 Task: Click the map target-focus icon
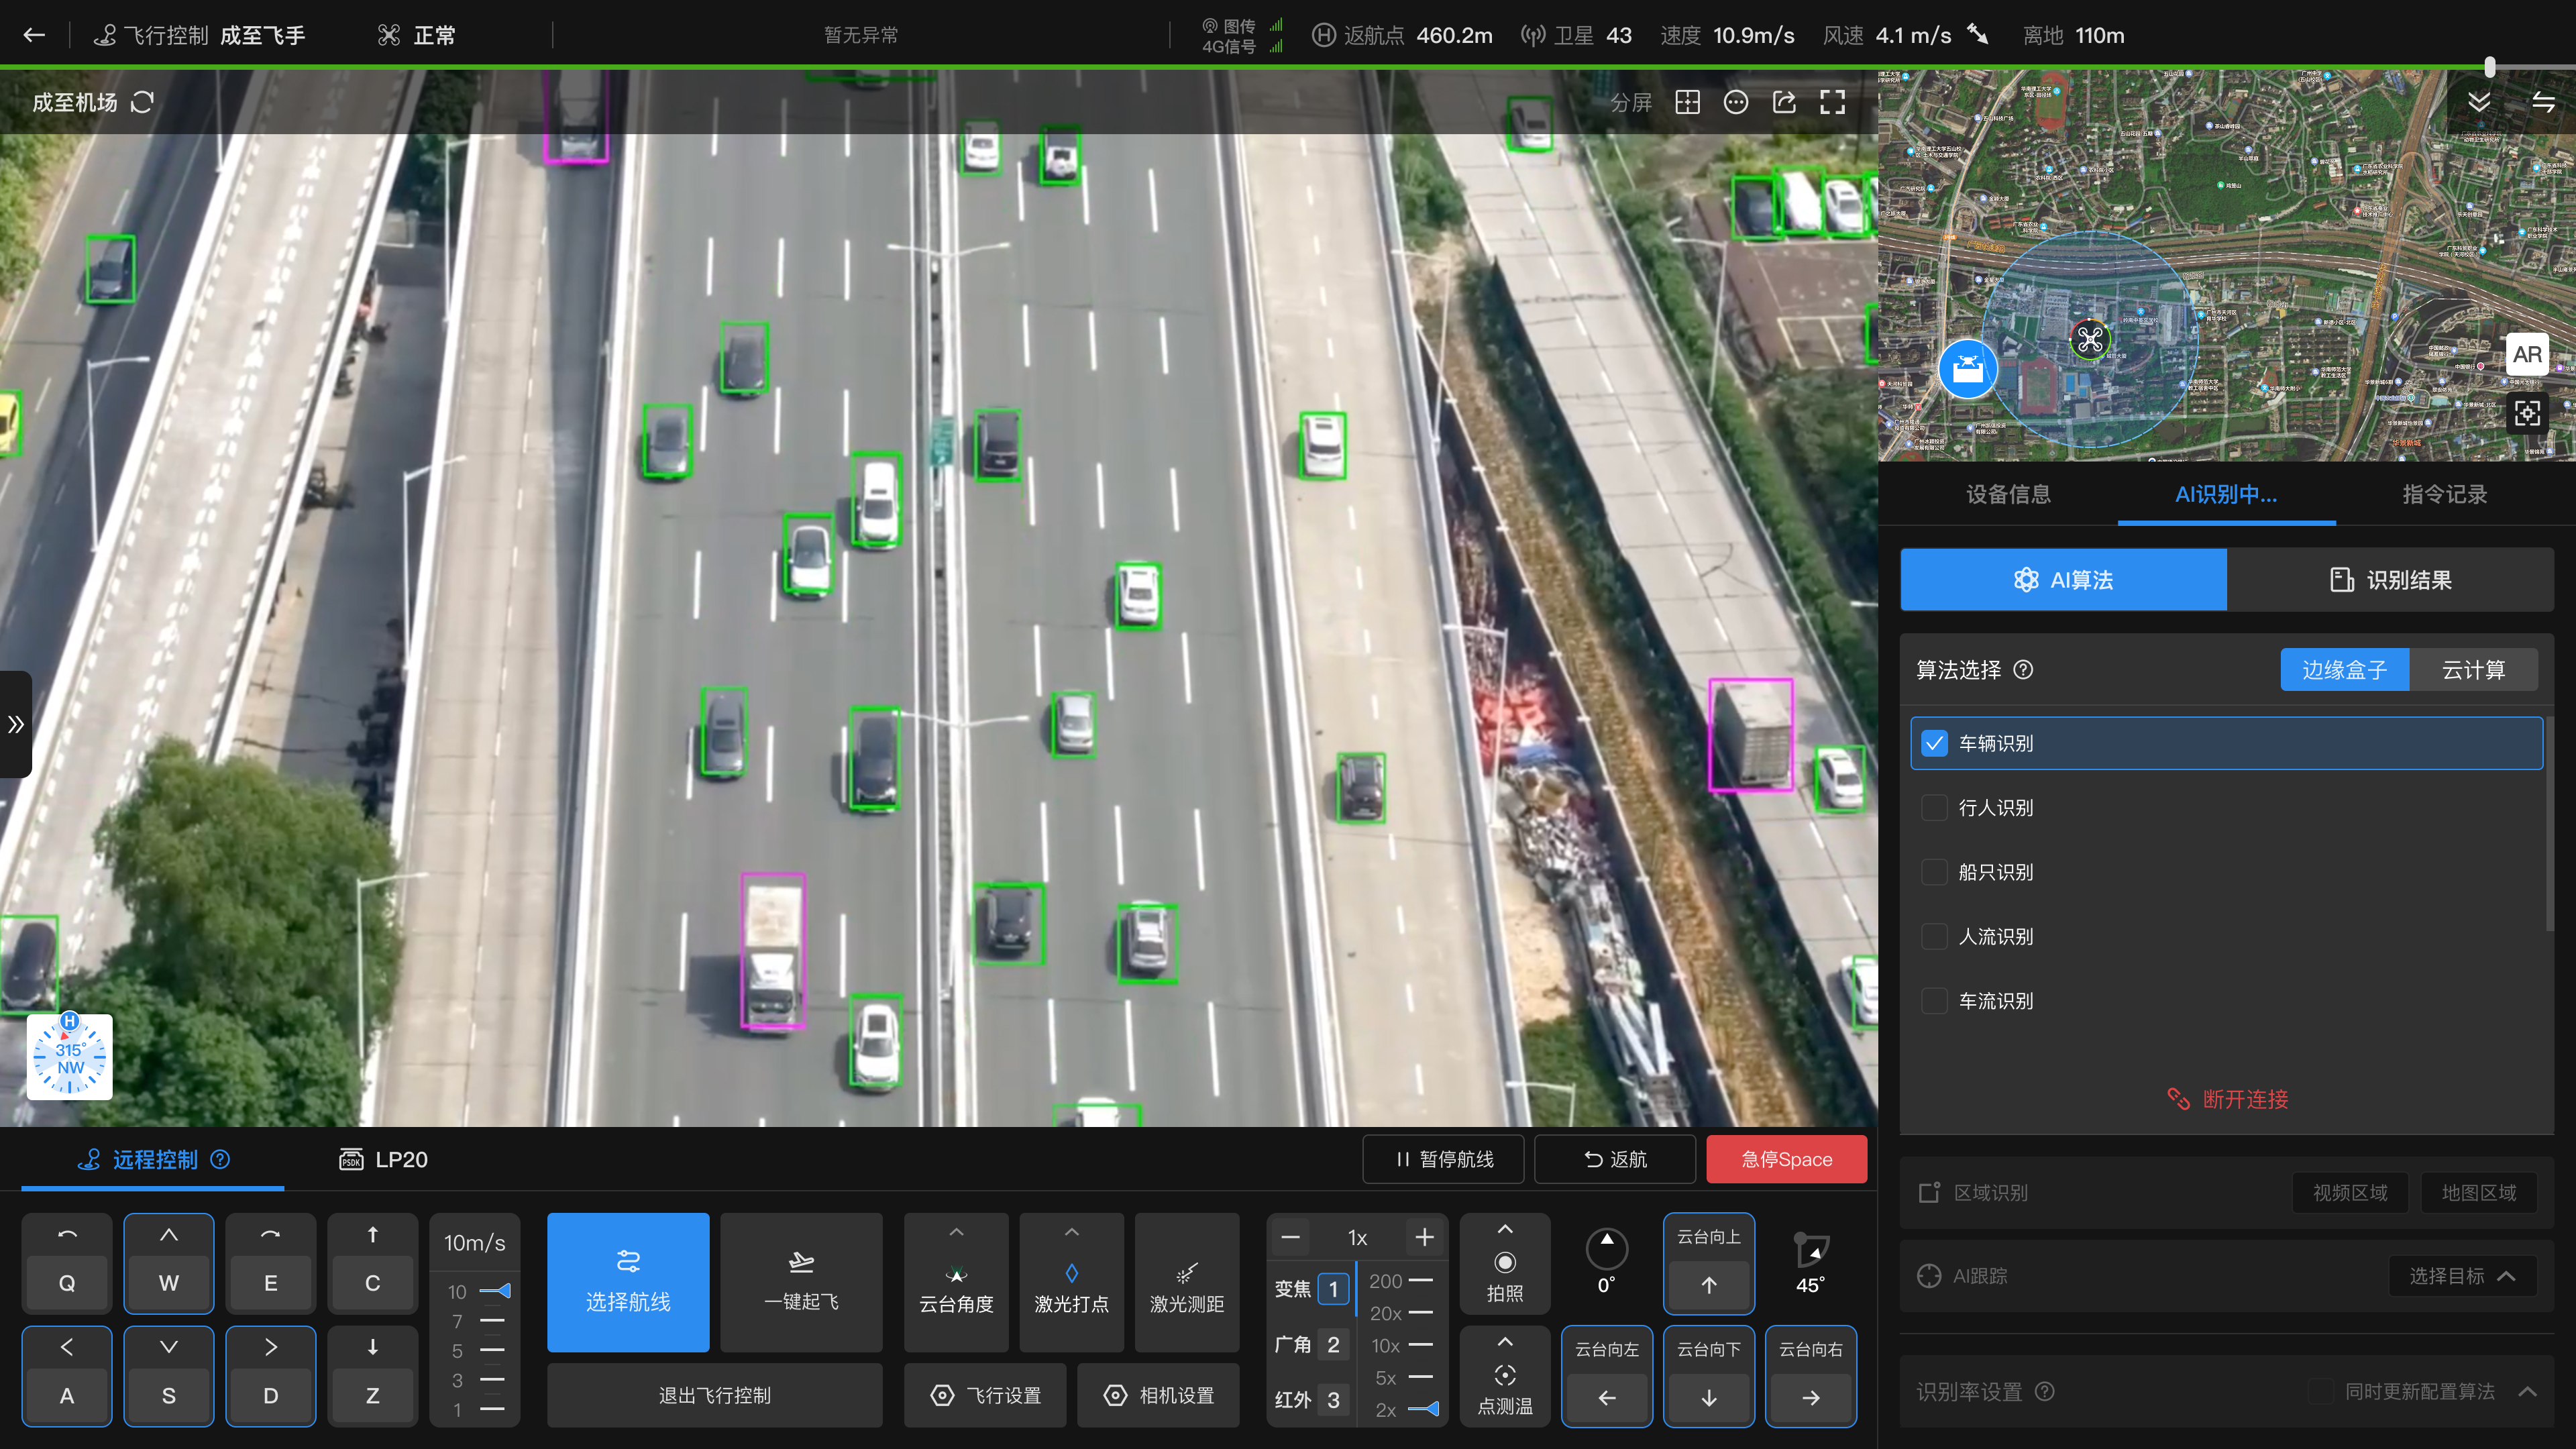pos(2526,413)
